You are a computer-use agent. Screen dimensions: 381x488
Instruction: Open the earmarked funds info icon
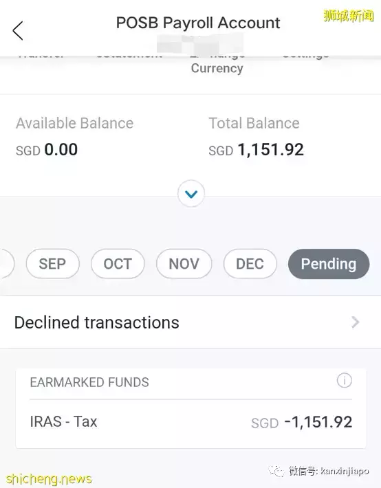pyautogui.click(x=345, y=380)
